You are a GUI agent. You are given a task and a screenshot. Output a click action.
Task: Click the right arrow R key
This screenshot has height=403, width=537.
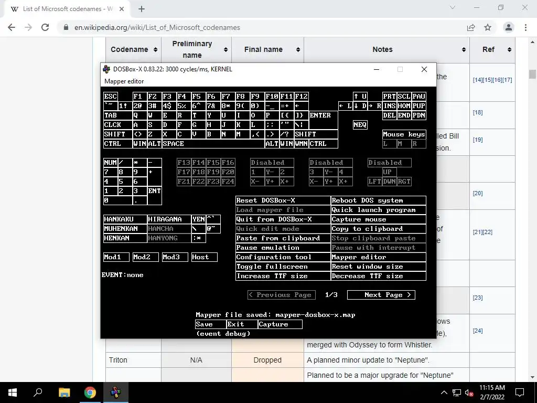374,106
